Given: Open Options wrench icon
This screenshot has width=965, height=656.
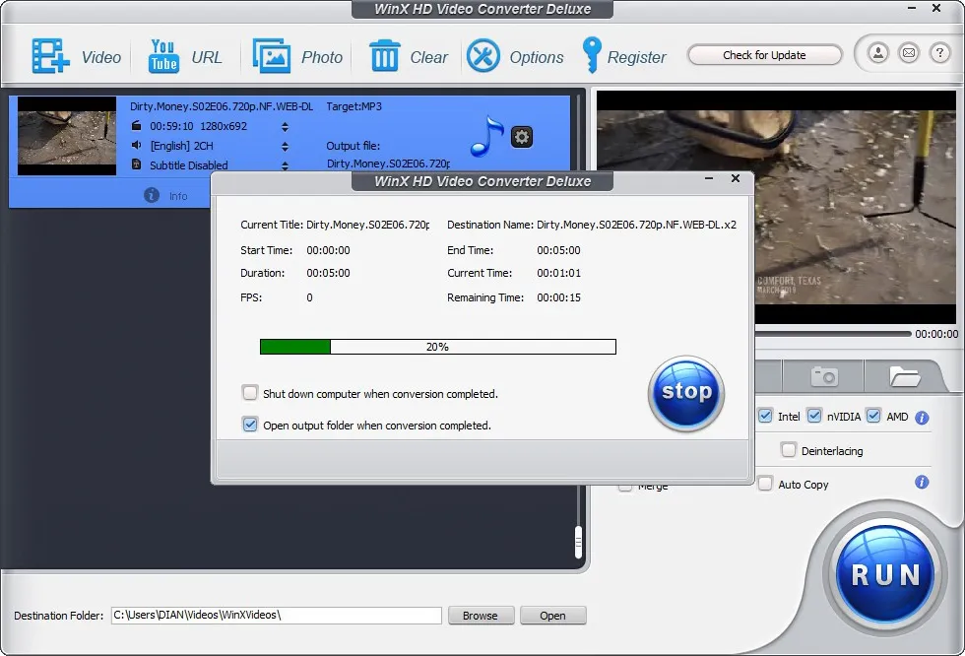Looking at the screenshot, I should tap(483, 56).
